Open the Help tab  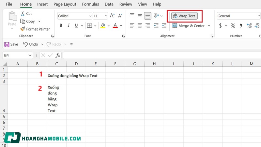(x=157, y=4)
